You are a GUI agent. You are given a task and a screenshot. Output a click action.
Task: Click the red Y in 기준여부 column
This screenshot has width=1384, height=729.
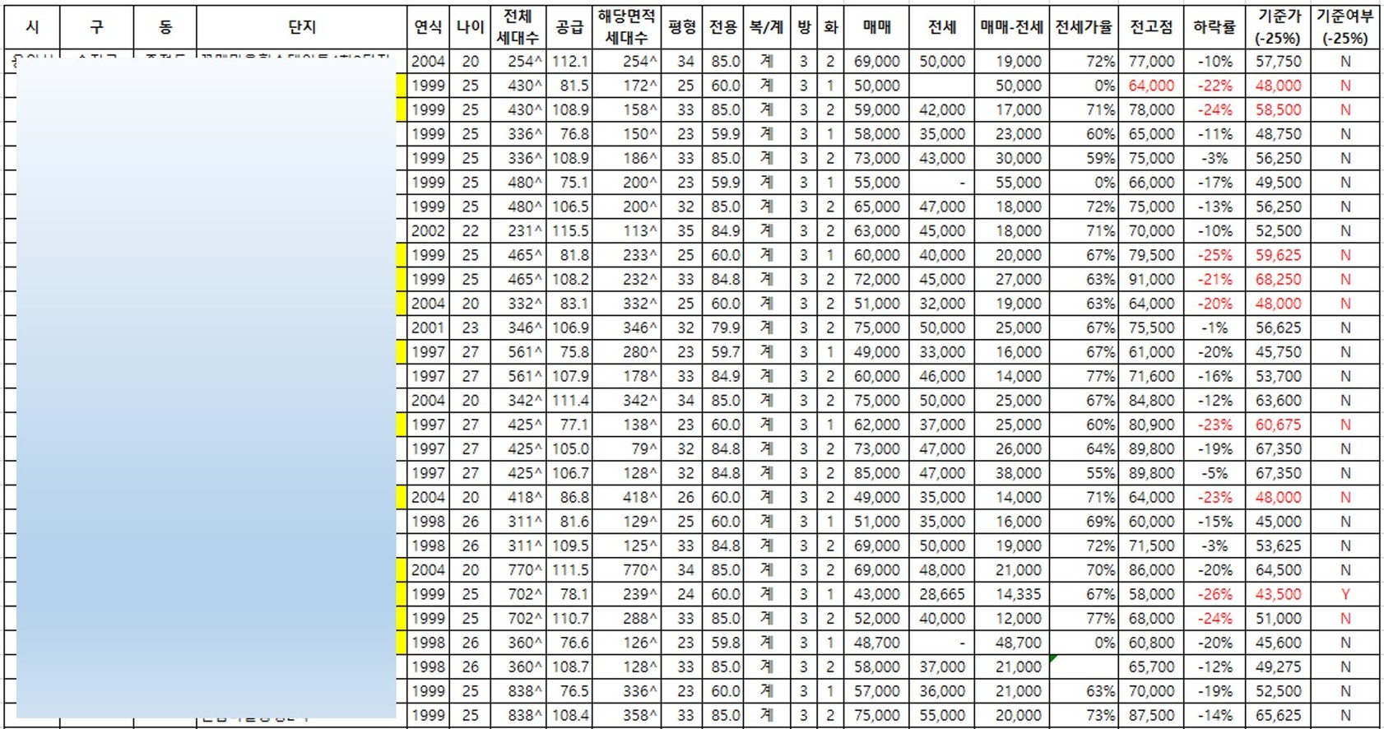(x=1345, y=594)
